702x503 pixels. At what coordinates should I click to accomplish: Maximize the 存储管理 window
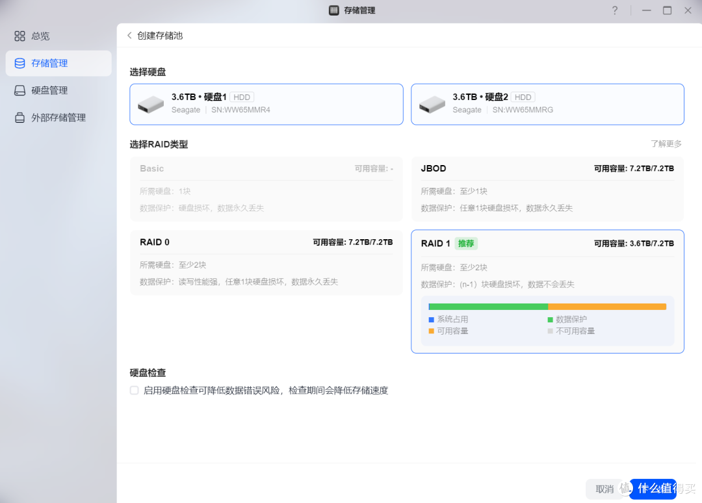(667, 10)
